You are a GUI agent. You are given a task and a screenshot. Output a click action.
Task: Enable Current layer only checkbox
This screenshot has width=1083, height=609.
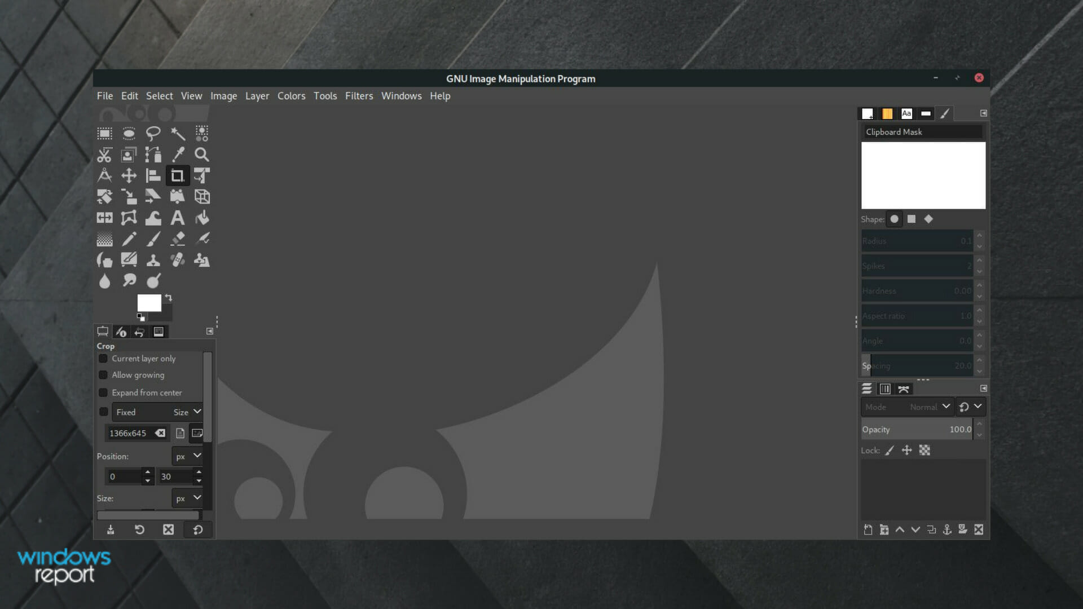click(x=103, y=359)
